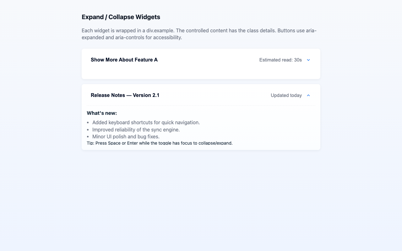Click the upward chevron icon on Release Notes widget
402x251 pixels.
(x=308, y=95)
